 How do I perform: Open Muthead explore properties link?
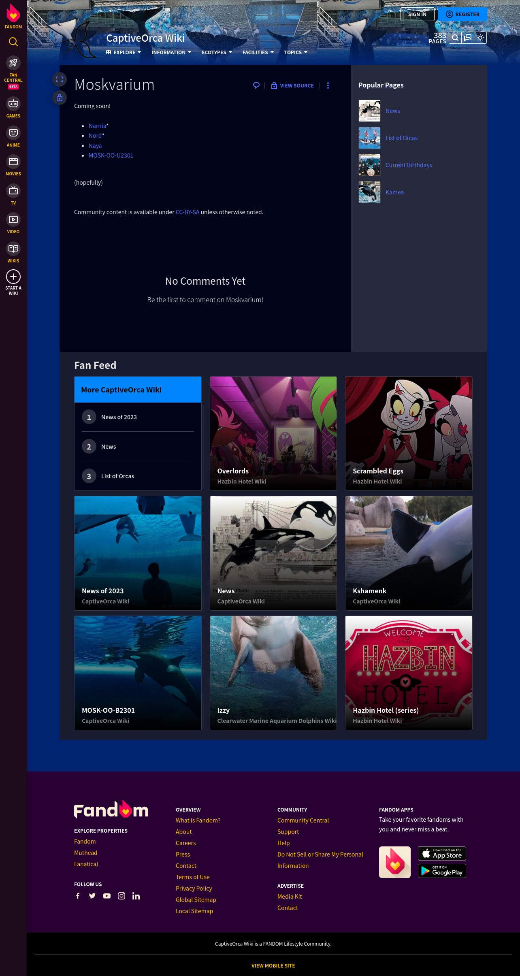(x=86, y=853)
